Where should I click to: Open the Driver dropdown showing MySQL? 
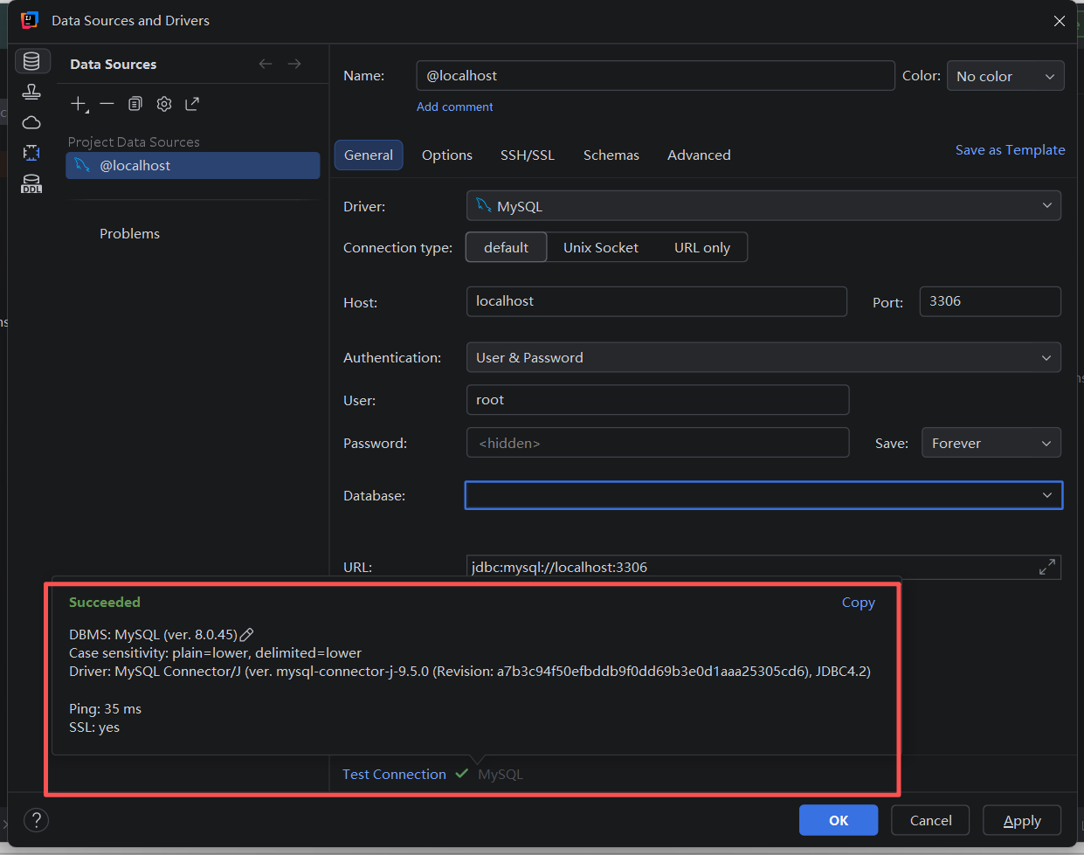point(763,206)
